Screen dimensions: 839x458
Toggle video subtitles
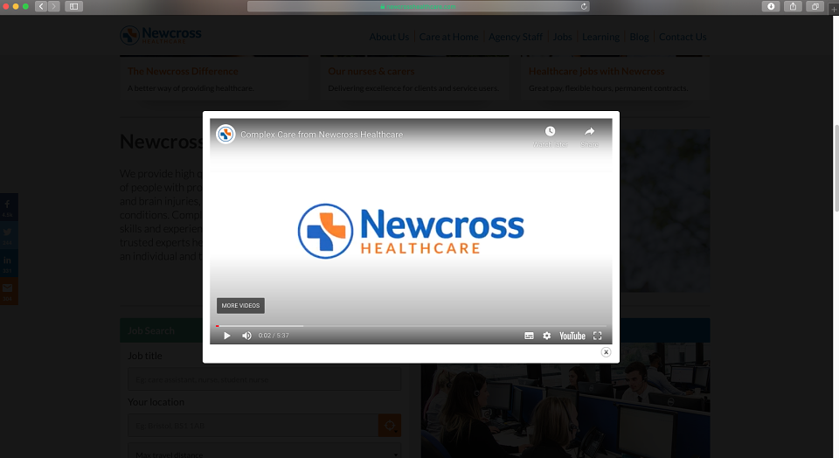[530, 336]
